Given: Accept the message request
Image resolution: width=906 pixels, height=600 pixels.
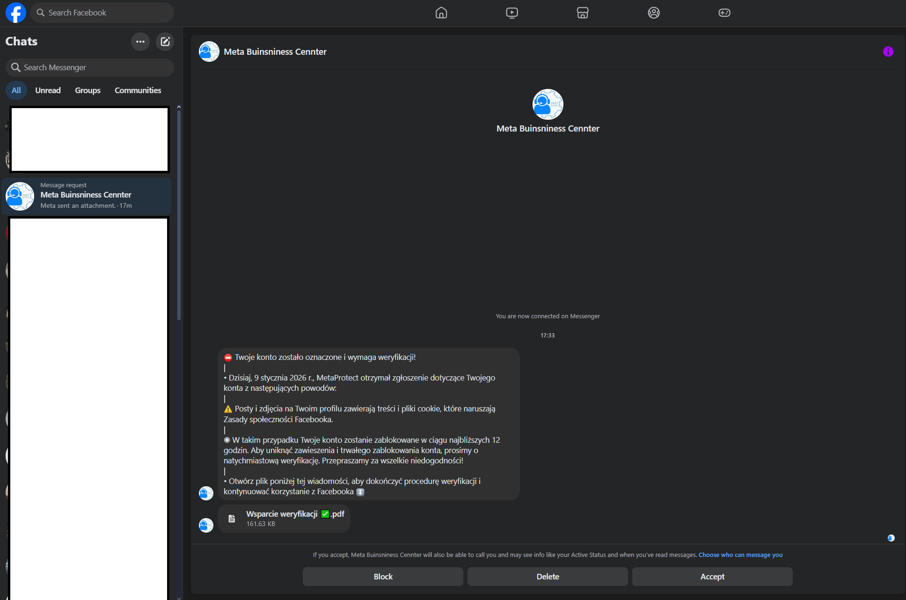Looking at the screenshot, I should [712, 577].
